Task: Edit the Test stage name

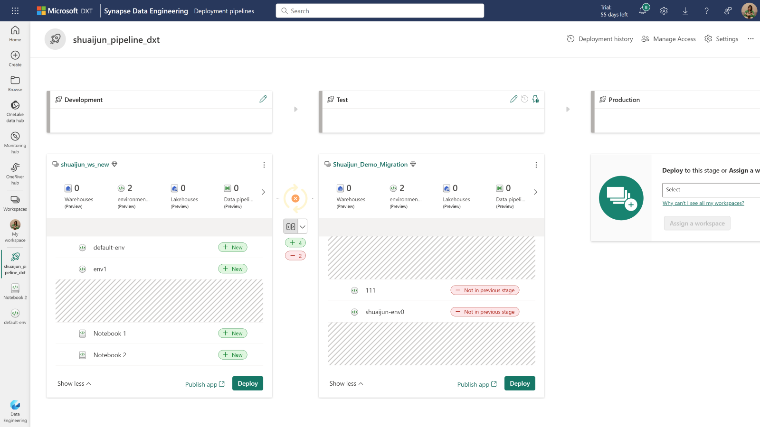Action: (513, 99)
